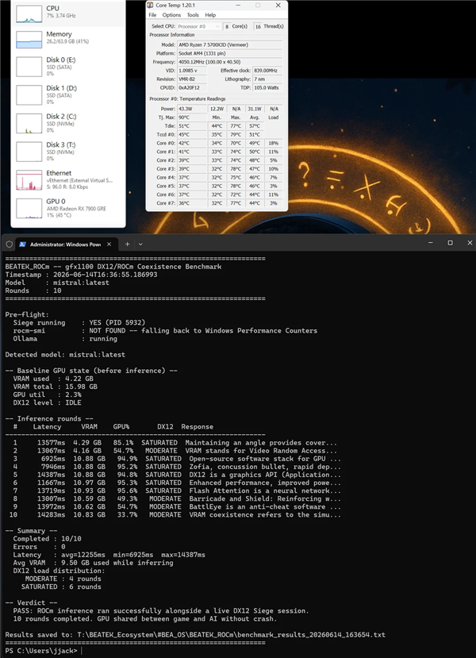Viewport: 476px width, 658px height.
Task: Click the Model field AMD Ryzen 7 5700X3D
Action: pyautogui.click(x=230, y=45)
